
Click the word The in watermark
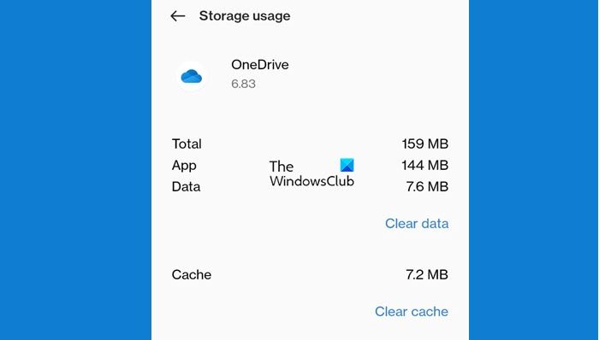[282, 167]
